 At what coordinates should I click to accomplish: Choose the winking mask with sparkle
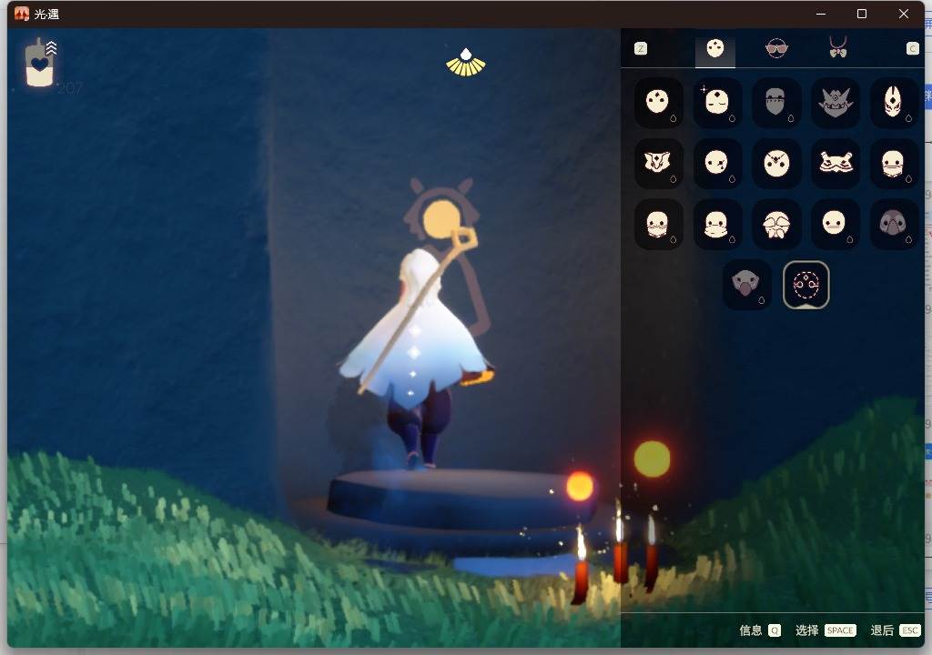click(x=717, y=102)
